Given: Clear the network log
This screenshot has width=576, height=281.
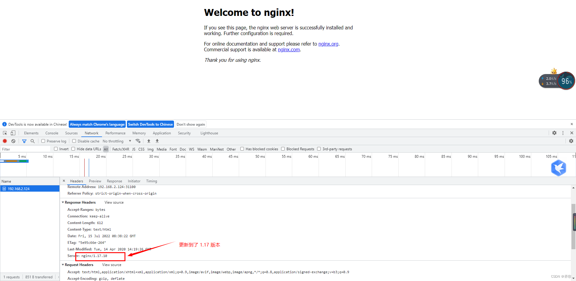Looking at the screenshot, I should tap(13, 141).
